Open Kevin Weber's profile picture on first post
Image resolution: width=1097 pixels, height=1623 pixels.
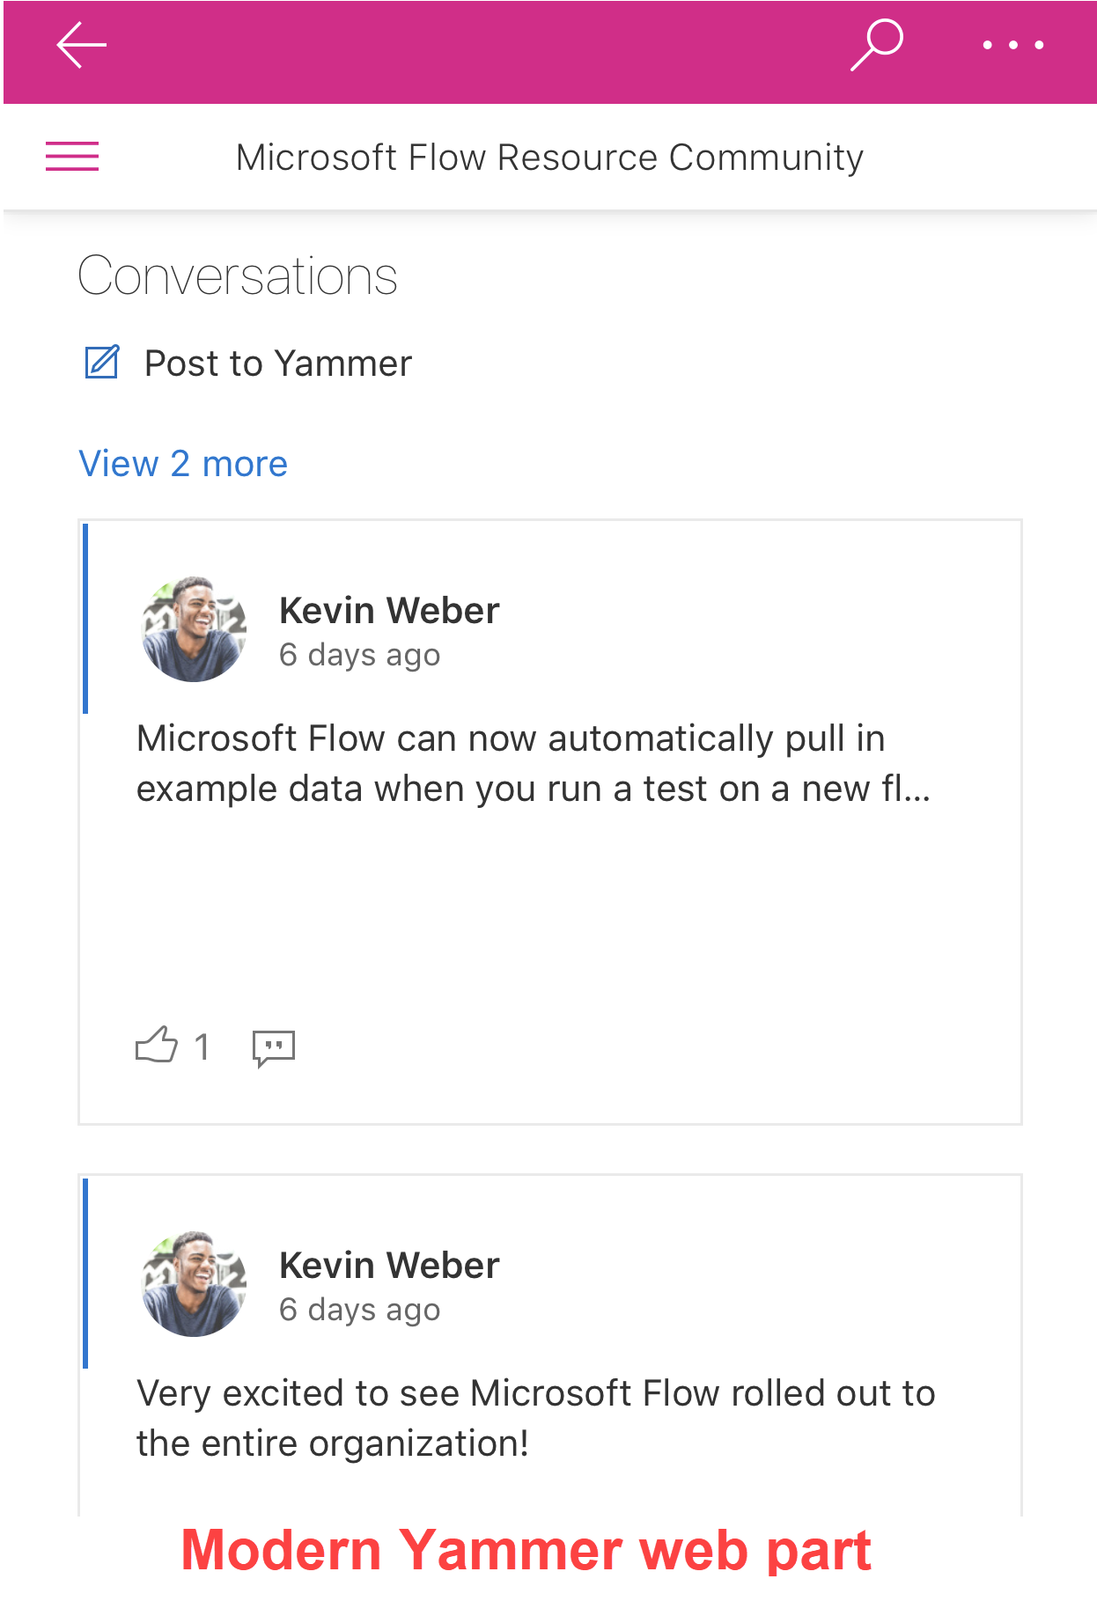[195, 628]
